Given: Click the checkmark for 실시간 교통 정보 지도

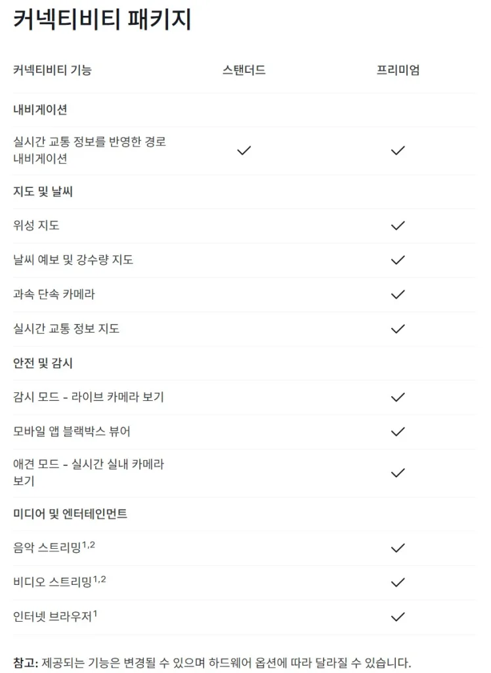Looking at the screenshot, I should coord(398,329).
